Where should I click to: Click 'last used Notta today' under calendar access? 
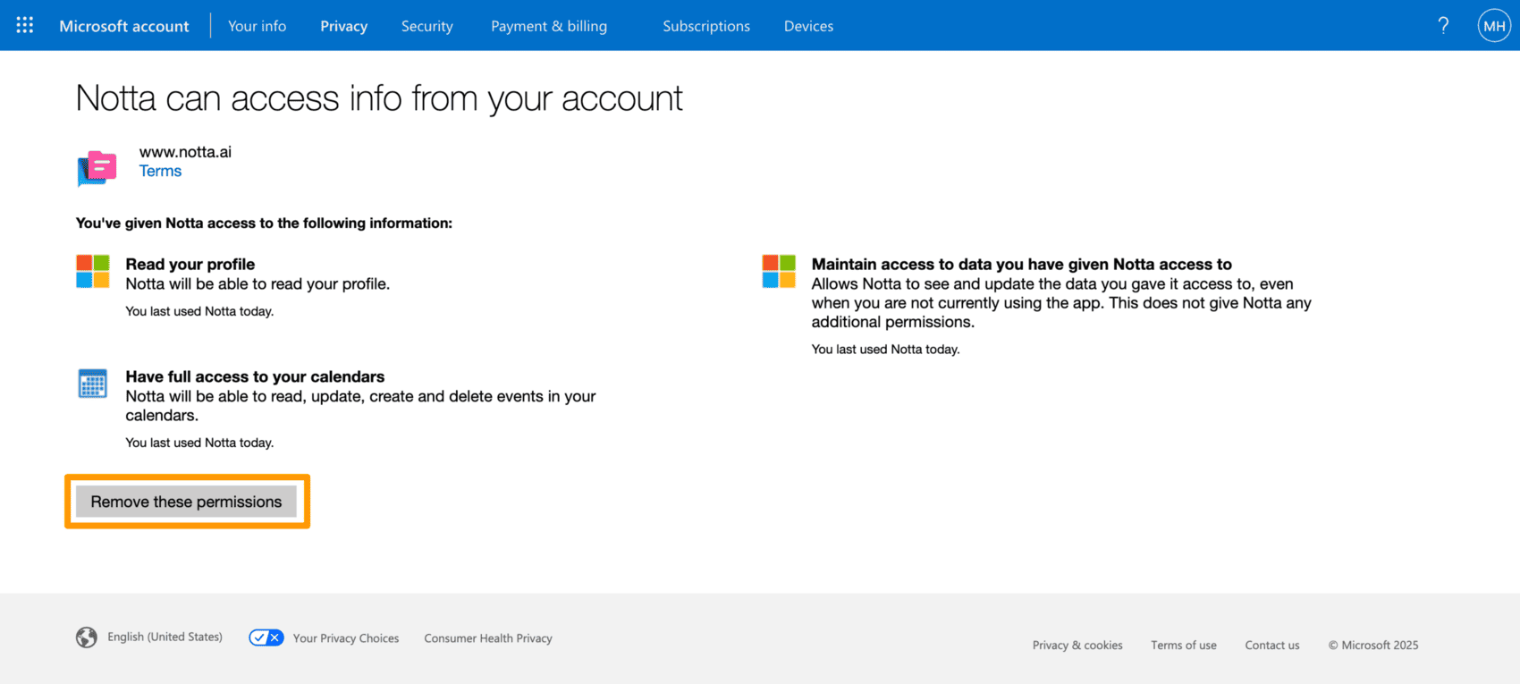pos(199,443)
